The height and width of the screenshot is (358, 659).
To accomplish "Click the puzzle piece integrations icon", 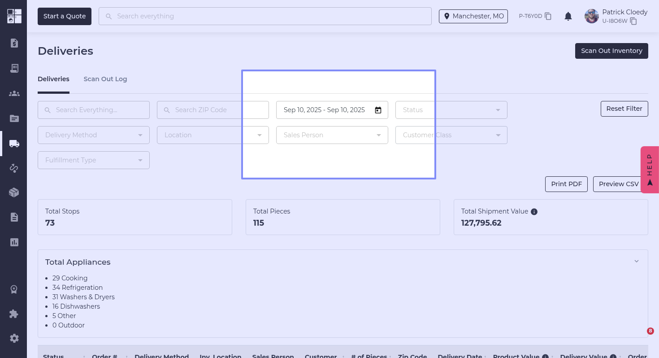I will coord(14,314).
